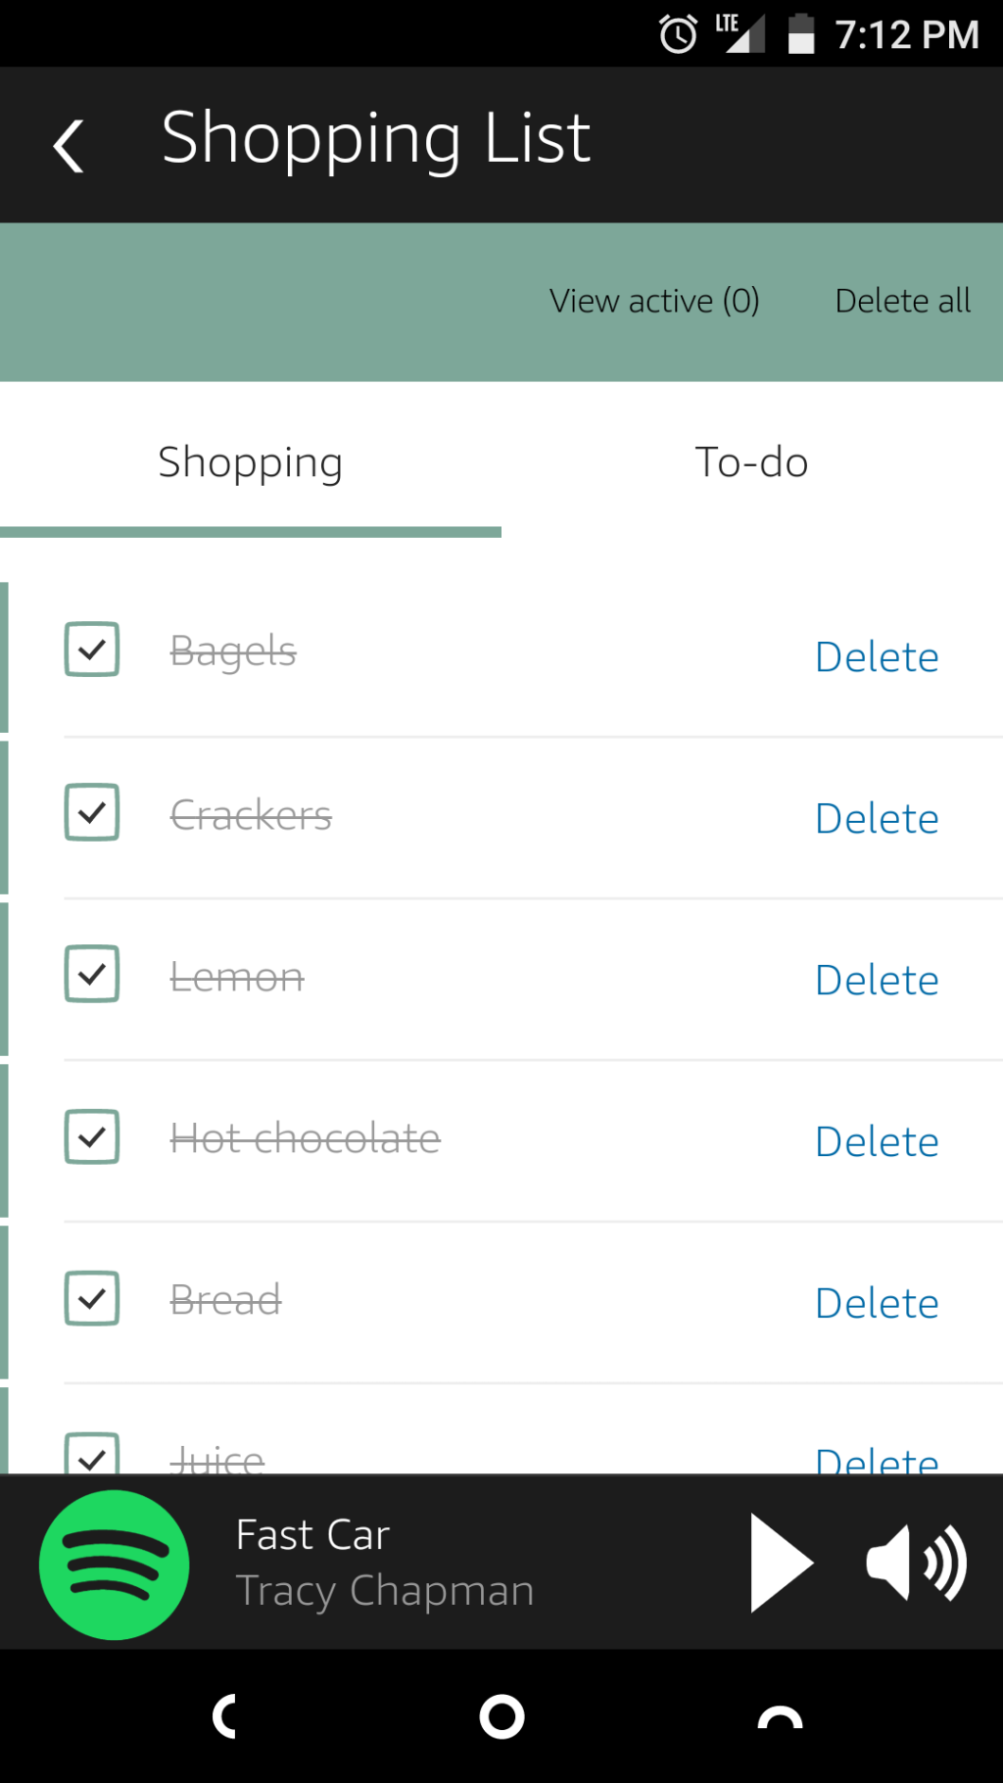The width and height of the screenshot is (1003, 1783).
Task: Open the Fast Car song title
Action: click(313, 1534)
